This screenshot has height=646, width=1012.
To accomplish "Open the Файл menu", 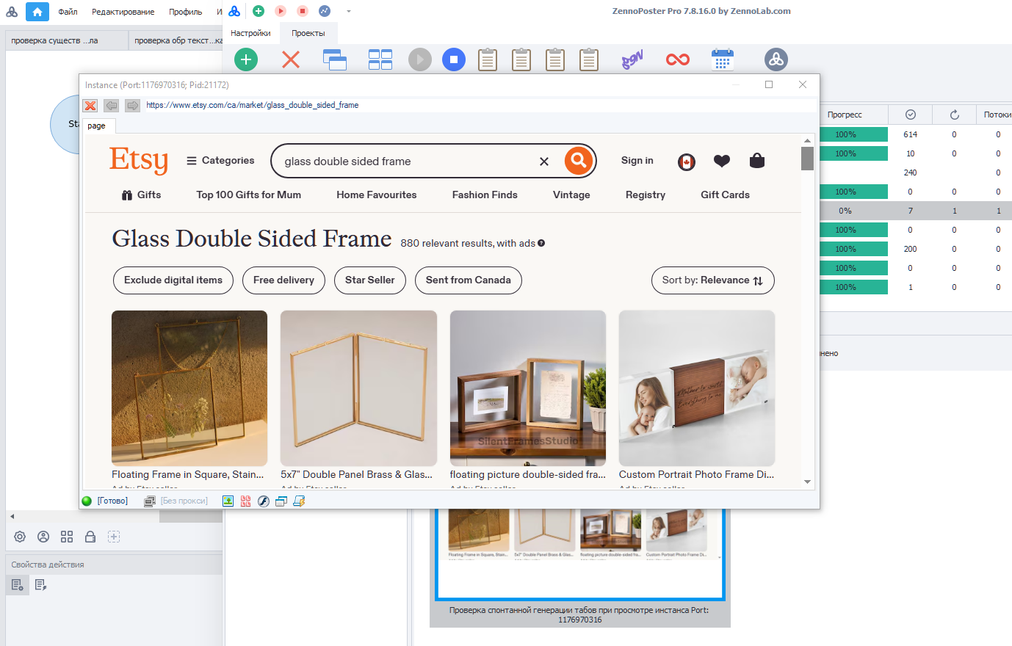I will coord(68,12).
